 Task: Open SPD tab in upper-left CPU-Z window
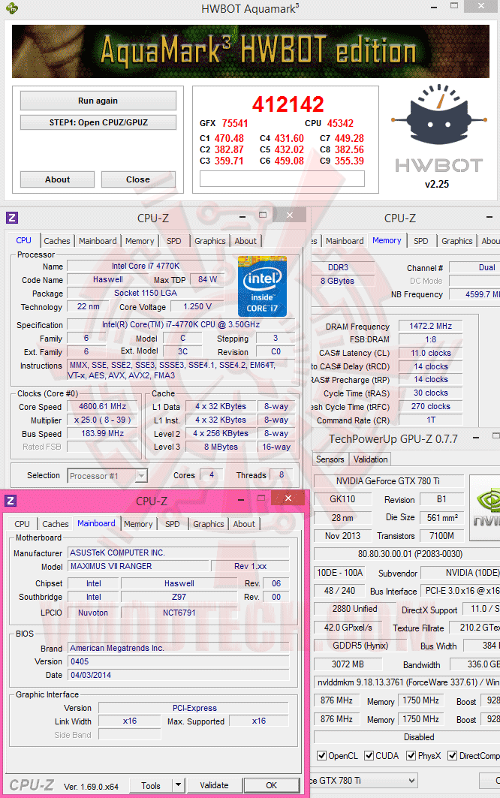pyautogui.click(x=173, y=241)
